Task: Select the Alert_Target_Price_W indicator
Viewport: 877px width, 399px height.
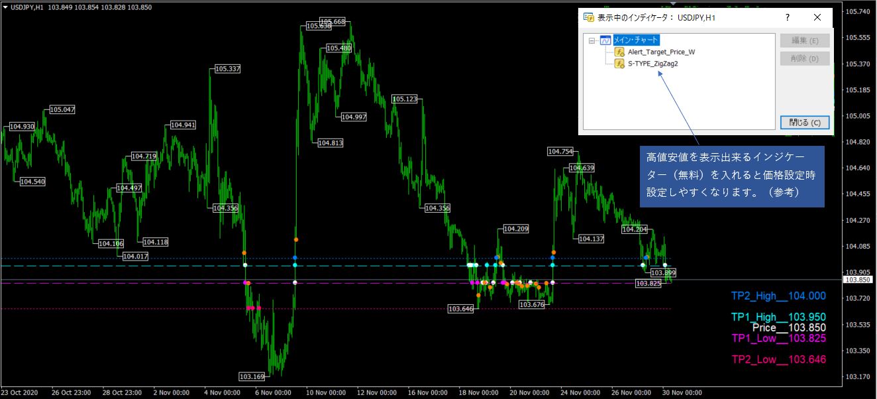Action: point(661,52)
